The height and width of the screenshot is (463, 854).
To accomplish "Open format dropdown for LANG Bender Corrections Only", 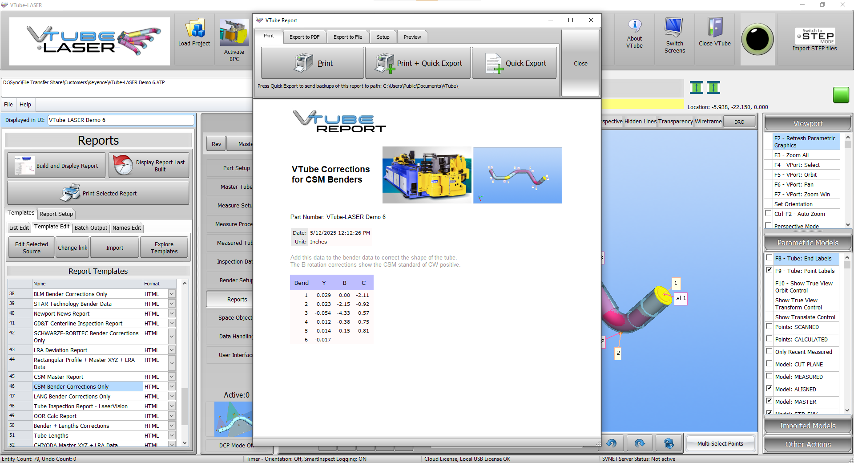I will (x=172, y=396).
